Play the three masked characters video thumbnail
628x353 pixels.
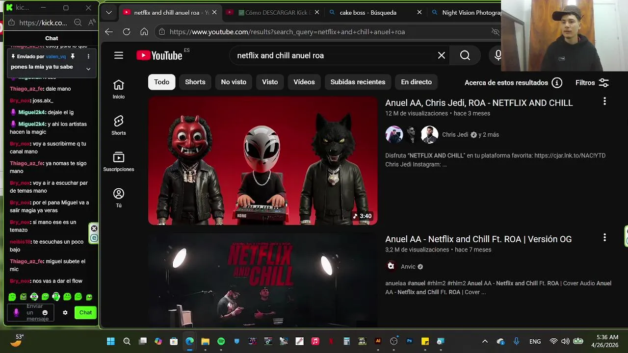coord(263,161)
